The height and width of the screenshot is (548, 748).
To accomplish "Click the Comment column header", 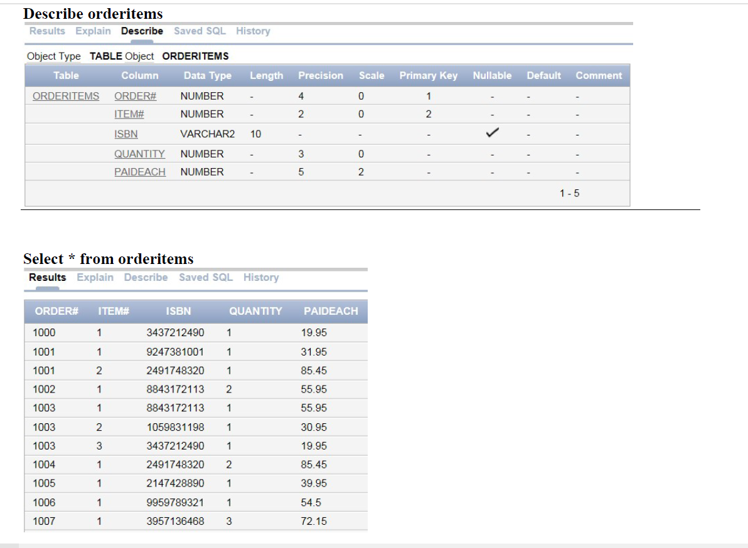I will (599, 76).
